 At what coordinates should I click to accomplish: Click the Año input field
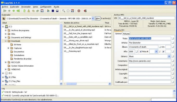click(x=131, y=51)
